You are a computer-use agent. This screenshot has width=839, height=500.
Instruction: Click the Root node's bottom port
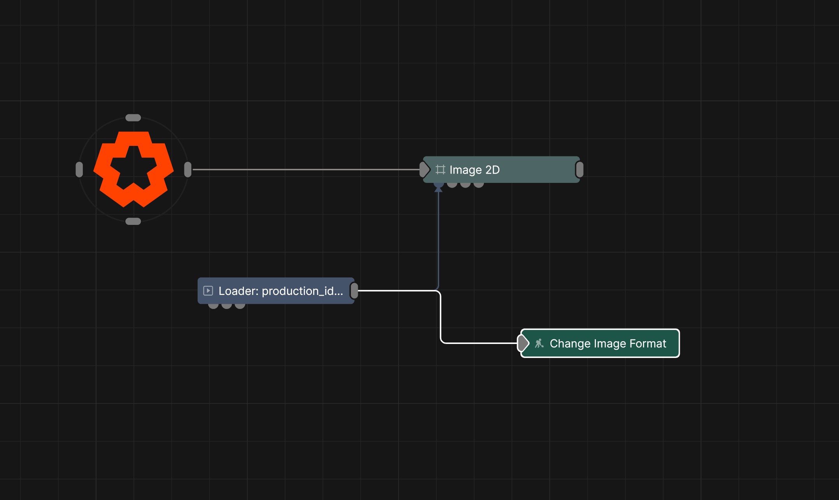(133, 221)
